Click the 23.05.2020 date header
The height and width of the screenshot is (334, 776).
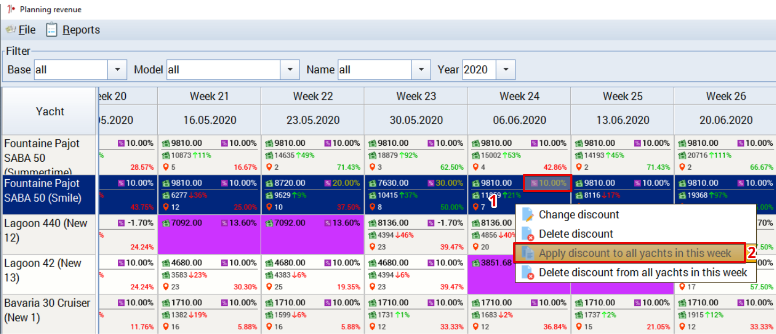coord(313,120)
